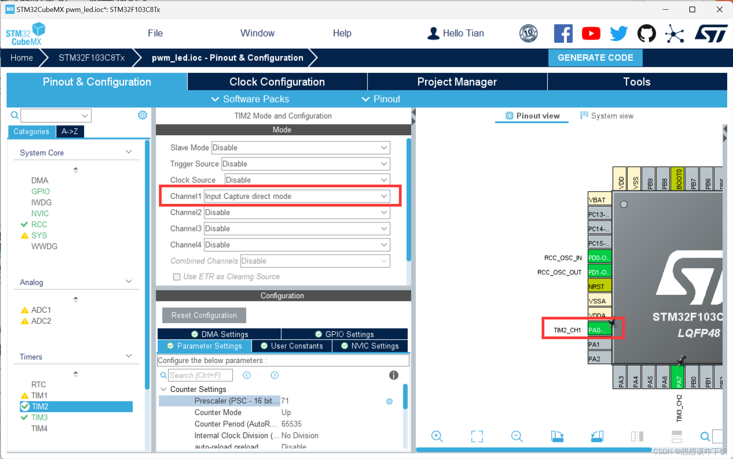
Task: Click the 10-year anniversary badge icon
Action: coord(529,34)
